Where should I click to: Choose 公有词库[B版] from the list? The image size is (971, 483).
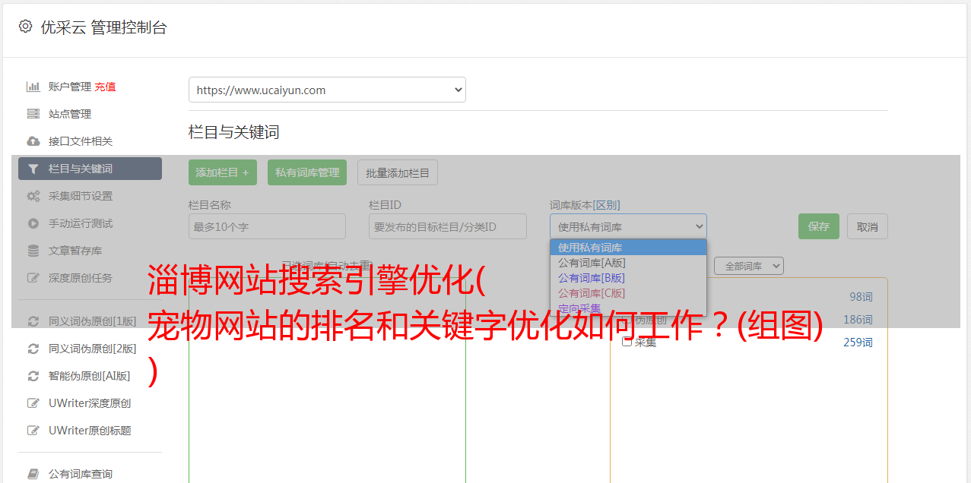628,278
